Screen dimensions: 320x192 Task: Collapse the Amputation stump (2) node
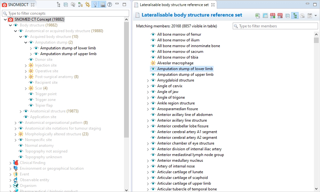tap(26, 42)
